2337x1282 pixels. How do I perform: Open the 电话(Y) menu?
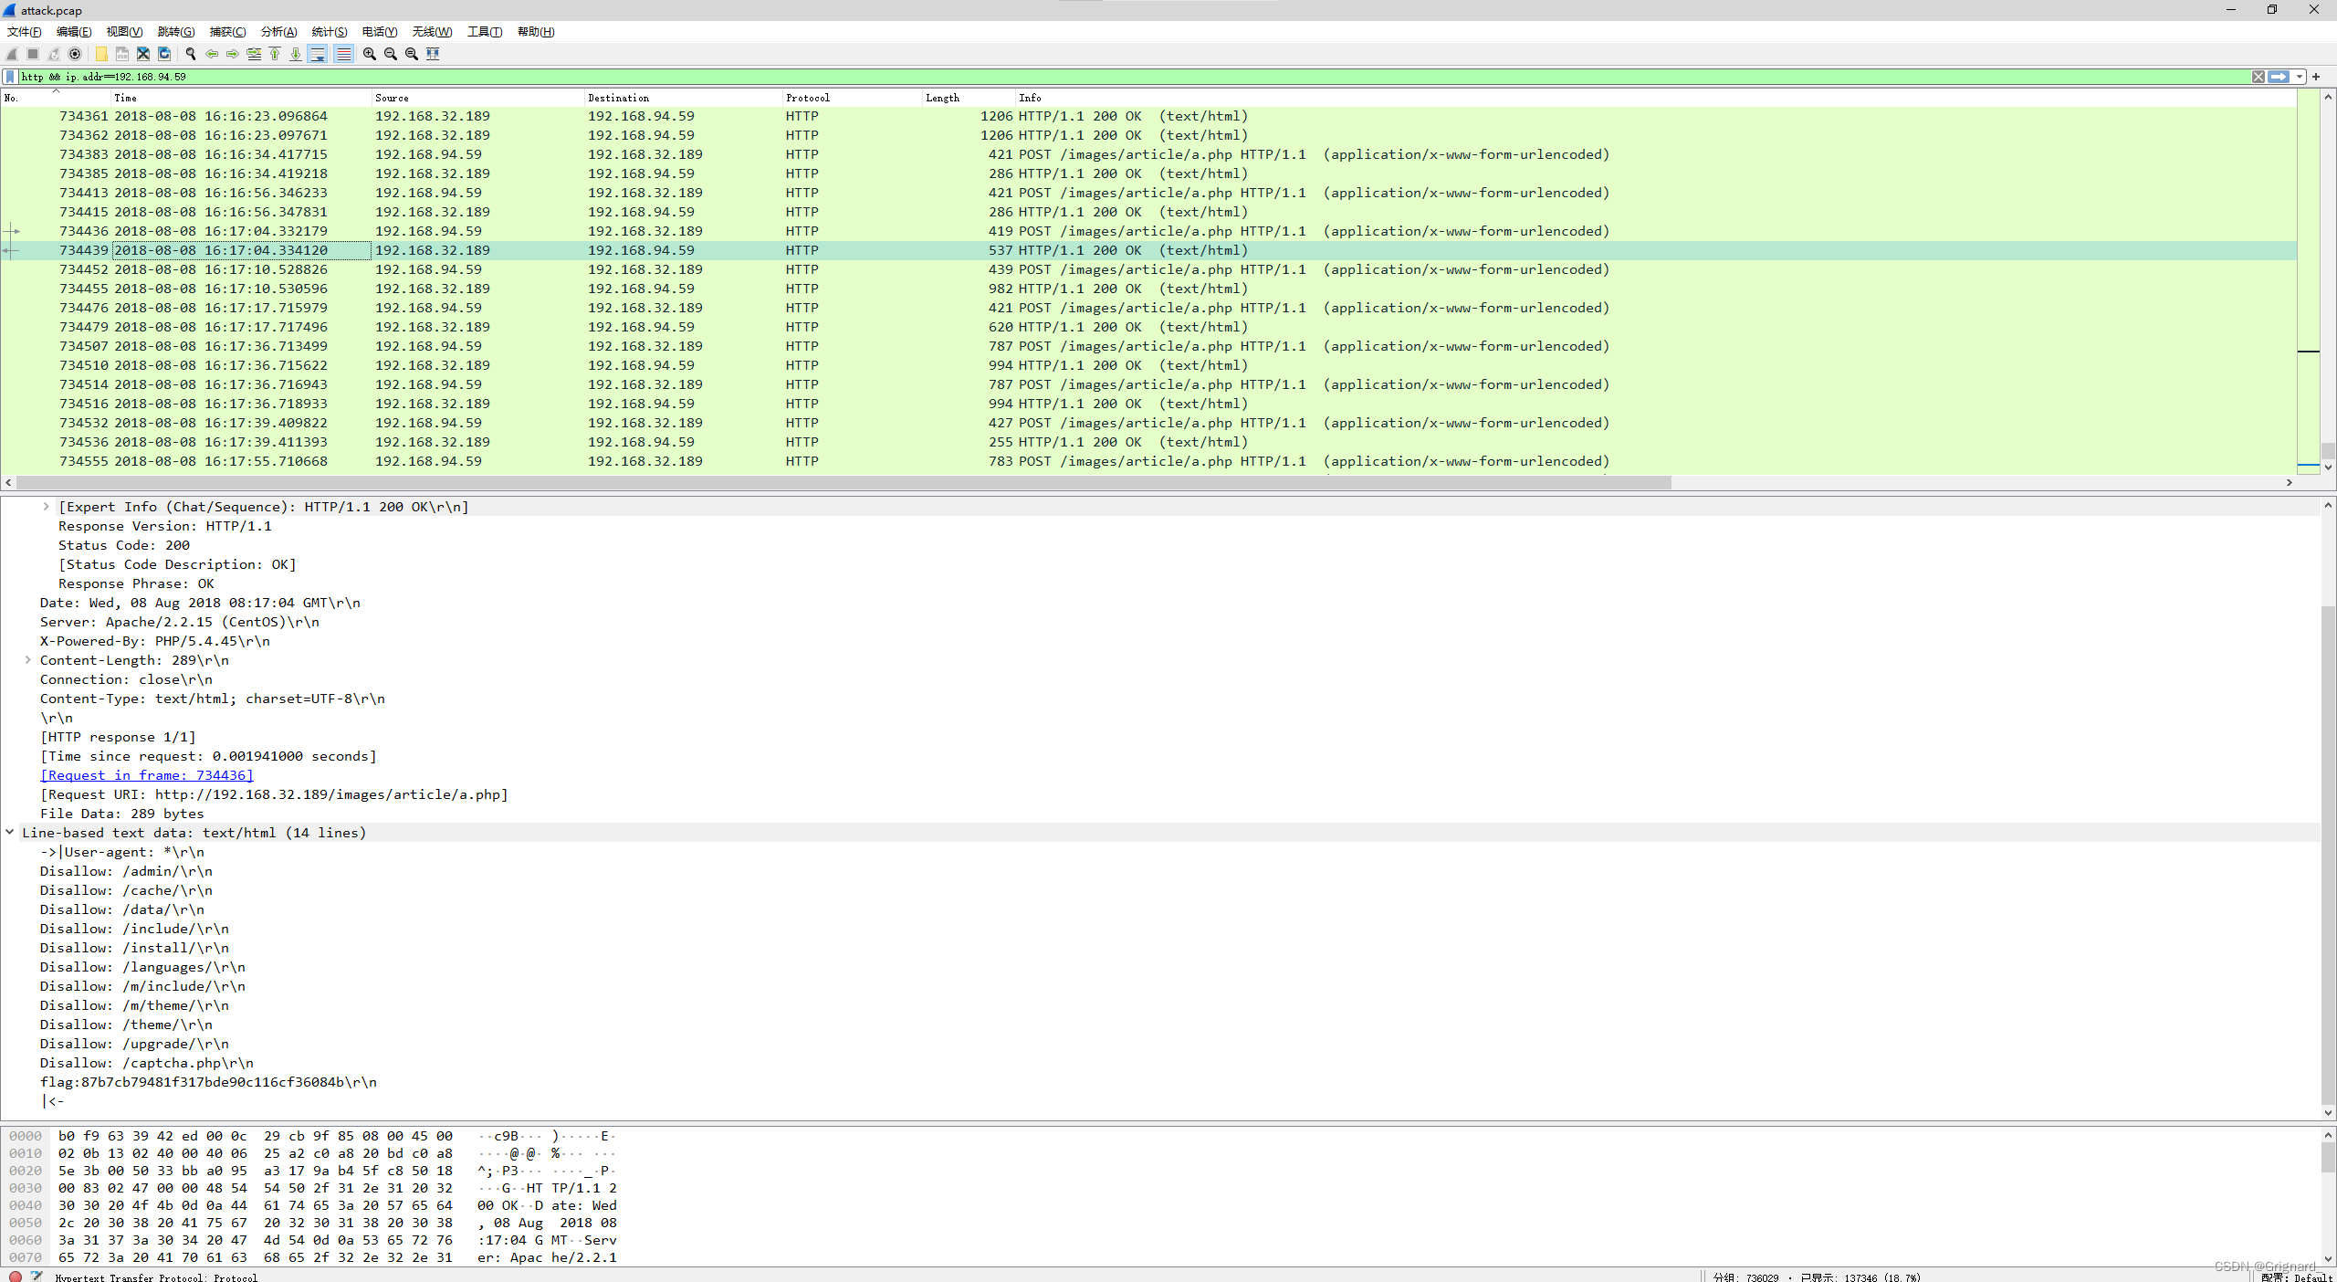pos(380,32)
